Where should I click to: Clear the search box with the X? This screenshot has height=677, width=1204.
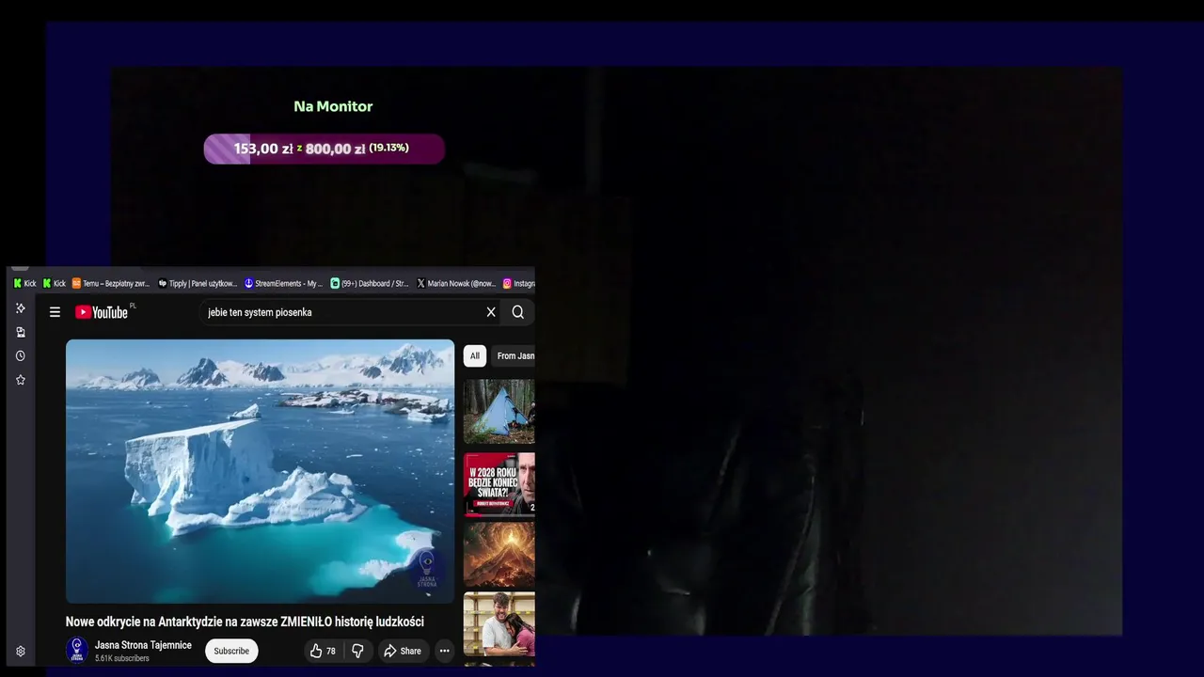click(x=491, y=312)
